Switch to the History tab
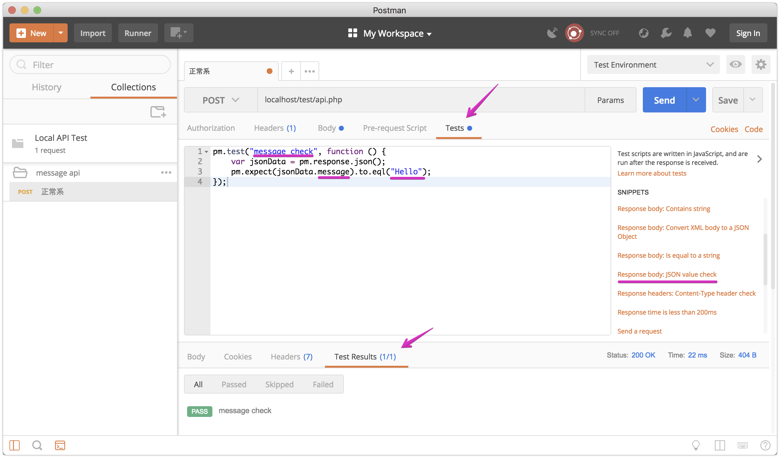 (47, 87)
